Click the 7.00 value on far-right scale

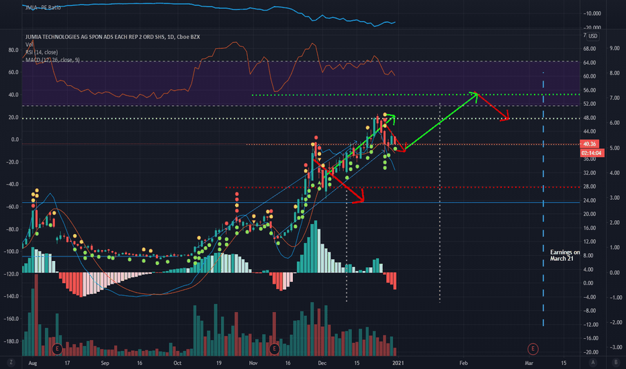click(x=615, y=98)
